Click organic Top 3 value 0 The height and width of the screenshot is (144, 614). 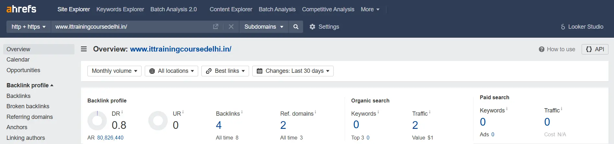pyautogui.click(x=368, y=138)
